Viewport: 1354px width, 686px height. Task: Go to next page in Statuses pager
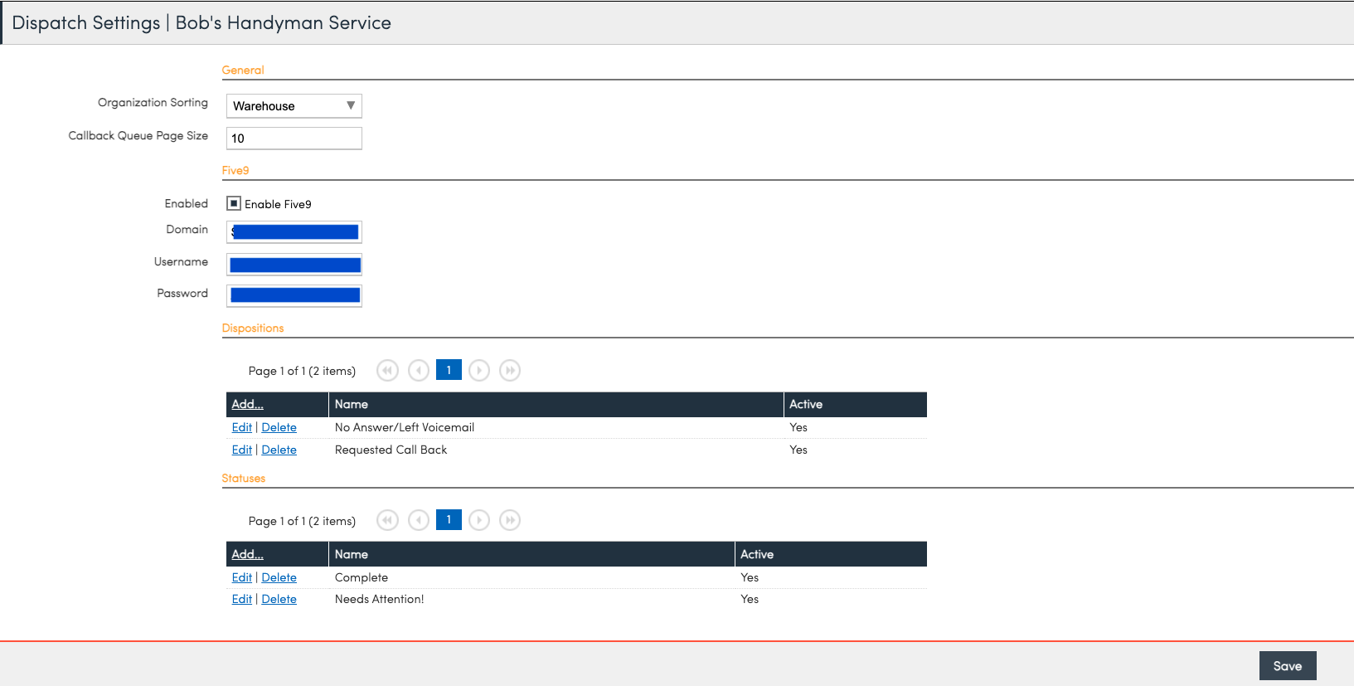tap(479, 520)
